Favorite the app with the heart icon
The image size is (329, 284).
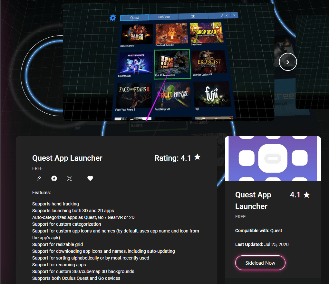(x=90, y=178)
